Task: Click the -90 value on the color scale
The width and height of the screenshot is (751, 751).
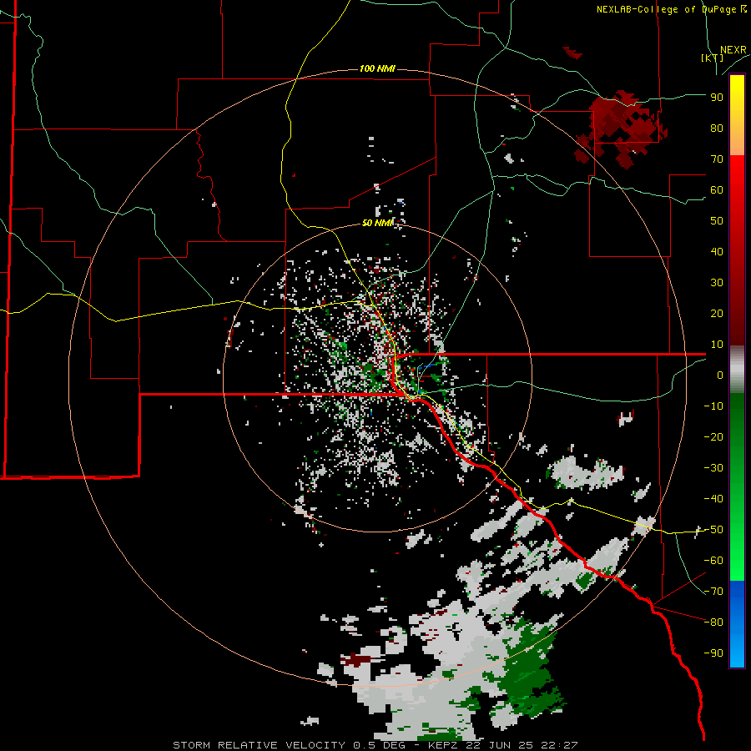Action: (713, 653)
